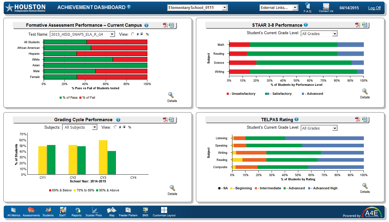Select # view in Grading Cycle panel
The image size is (389, 222).
tap(115, 127)
